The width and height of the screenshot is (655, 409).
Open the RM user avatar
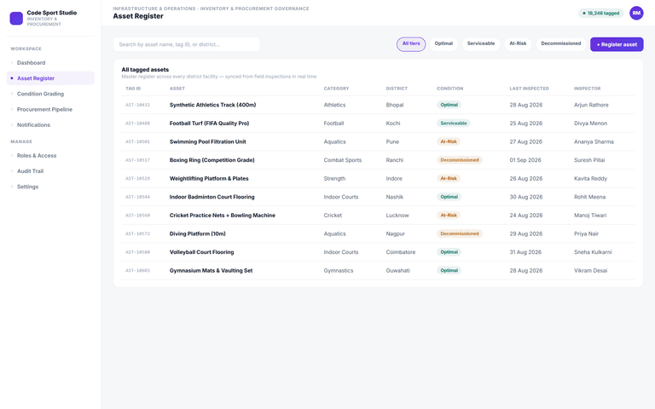(x=636, y=13)
